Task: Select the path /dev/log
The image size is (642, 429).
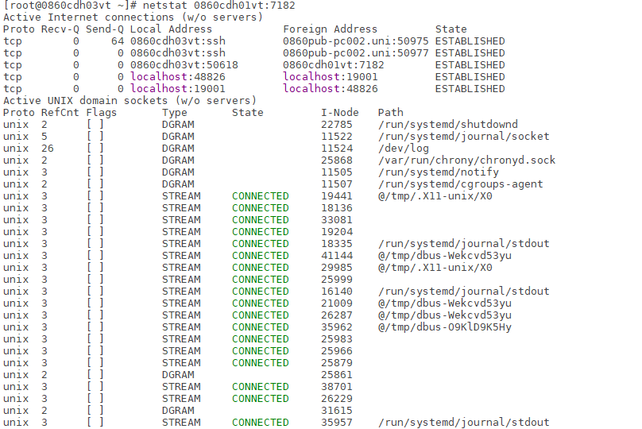Action: [404, 149]
